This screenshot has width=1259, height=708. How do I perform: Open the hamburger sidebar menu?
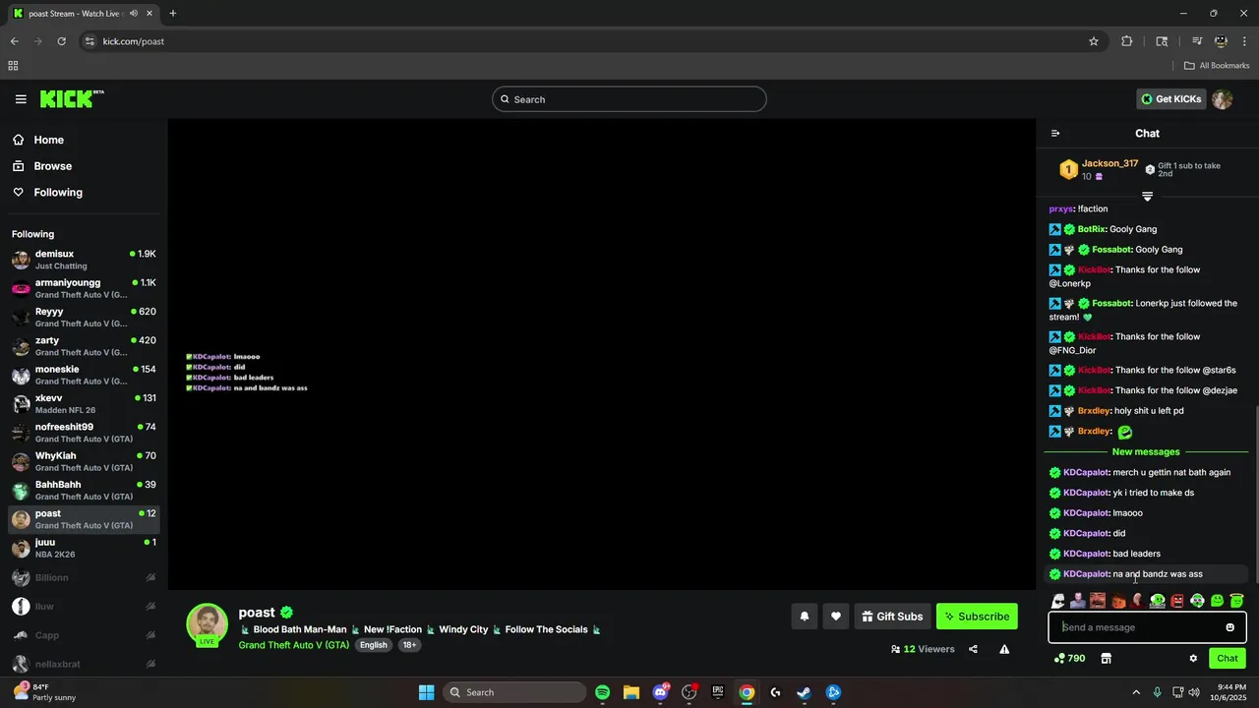(21, 99)
